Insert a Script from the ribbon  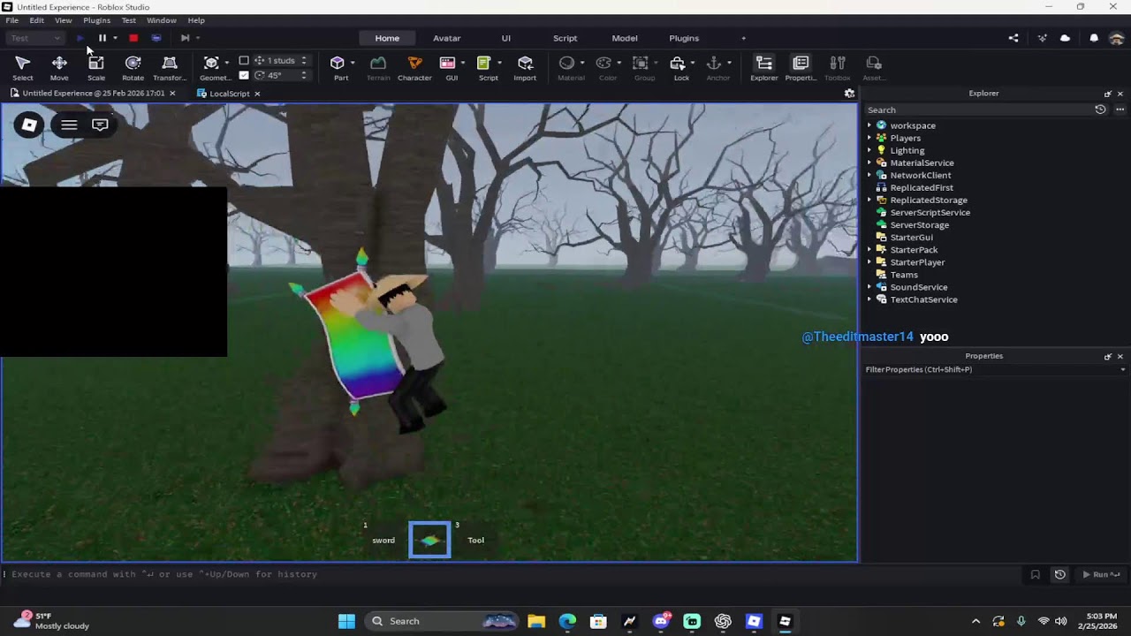tap(484, 68)
